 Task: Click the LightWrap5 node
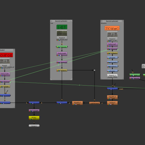[x=95, y=103]
